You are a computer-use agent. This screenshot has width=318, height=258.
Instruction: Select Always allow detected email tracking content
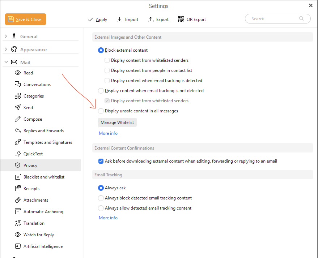click(101, 208)
